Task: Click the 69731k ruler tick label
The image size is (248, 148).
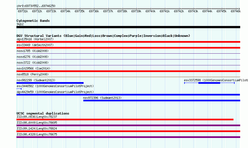Action: (x=23, y=11)
